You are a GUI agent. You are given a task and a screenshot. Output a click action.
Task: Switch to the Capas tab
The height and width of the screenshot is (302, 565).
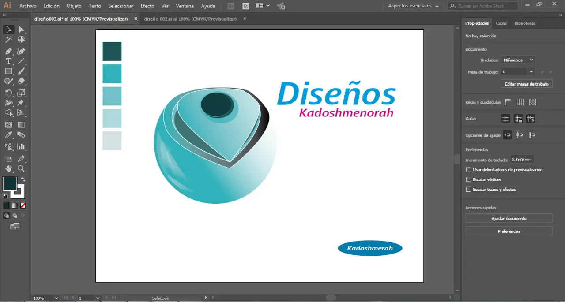pos(501,23)
